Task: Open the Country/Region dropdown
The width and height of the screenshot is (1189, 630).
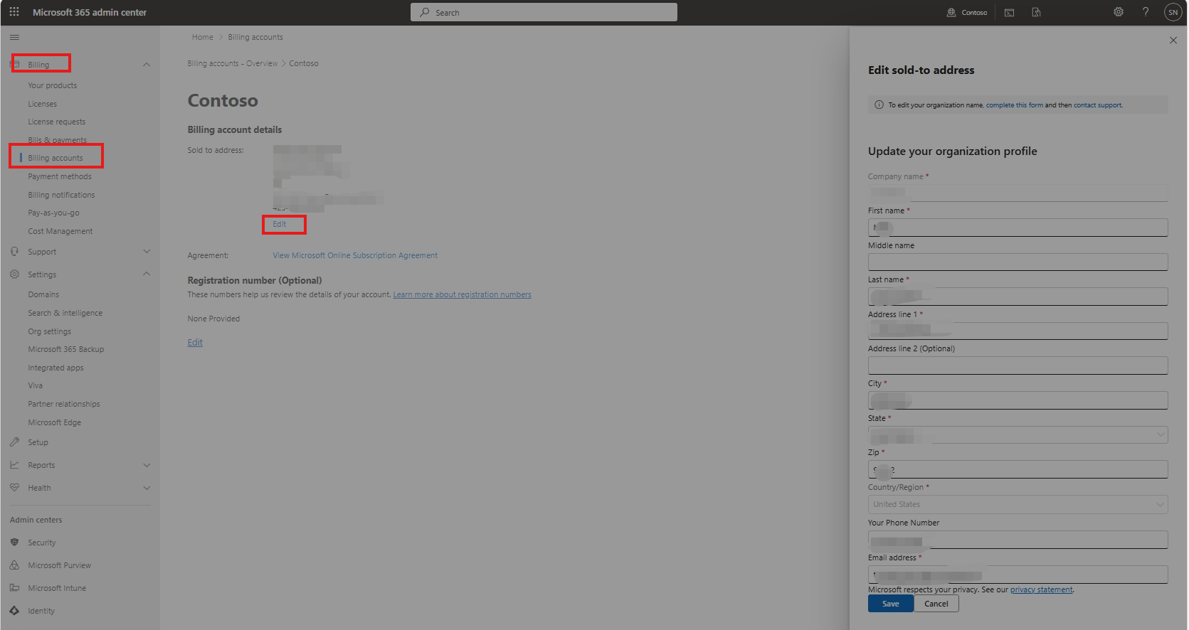Action: [1018, 504]
